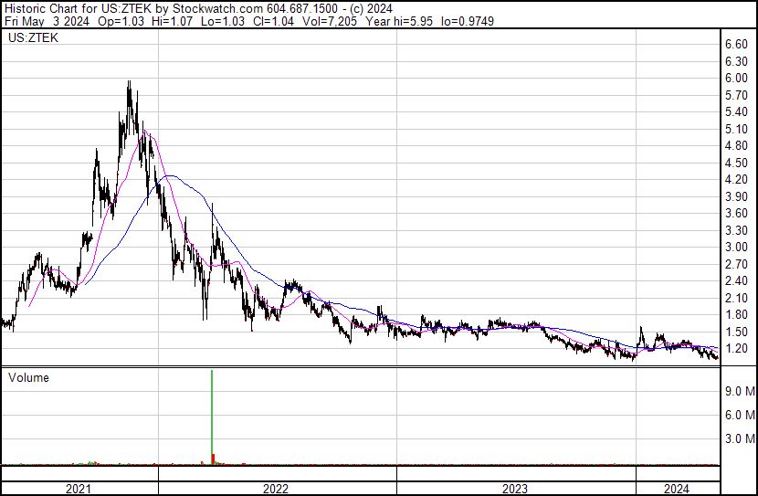Click the Volume panel label
Viewport: 758px width, 496px height.
(x=28, y=377)
